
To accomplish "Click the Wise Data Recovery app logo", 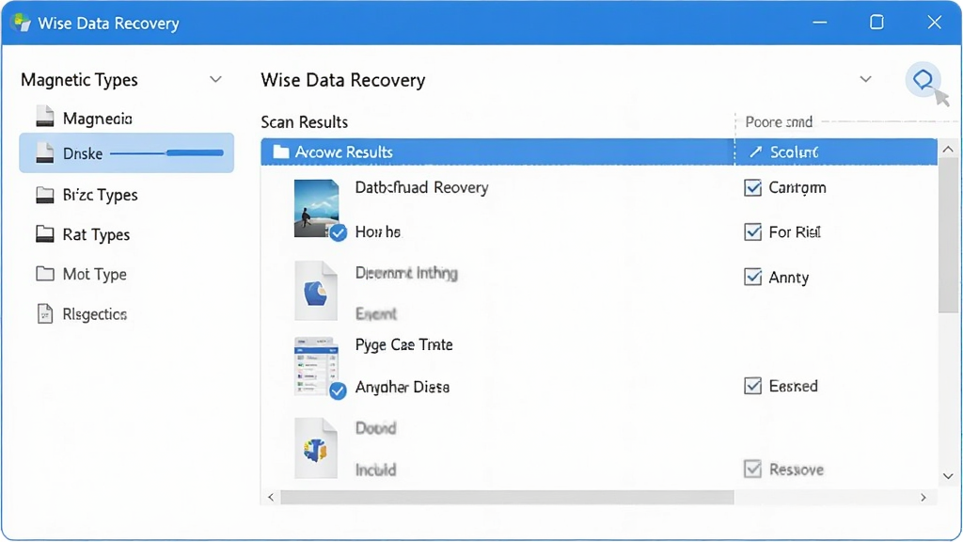I will click(21, 23).
